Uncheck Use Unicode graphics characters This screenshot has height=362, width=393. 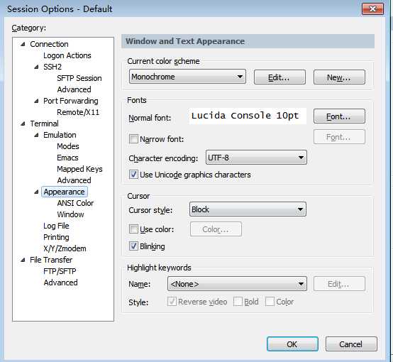point(133,175)
